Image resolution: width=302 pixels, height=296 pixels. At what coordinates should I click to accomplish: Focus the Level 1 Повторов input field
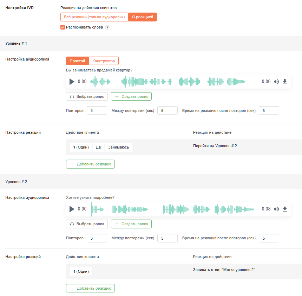pyautogui.click(x=97, y=111)
